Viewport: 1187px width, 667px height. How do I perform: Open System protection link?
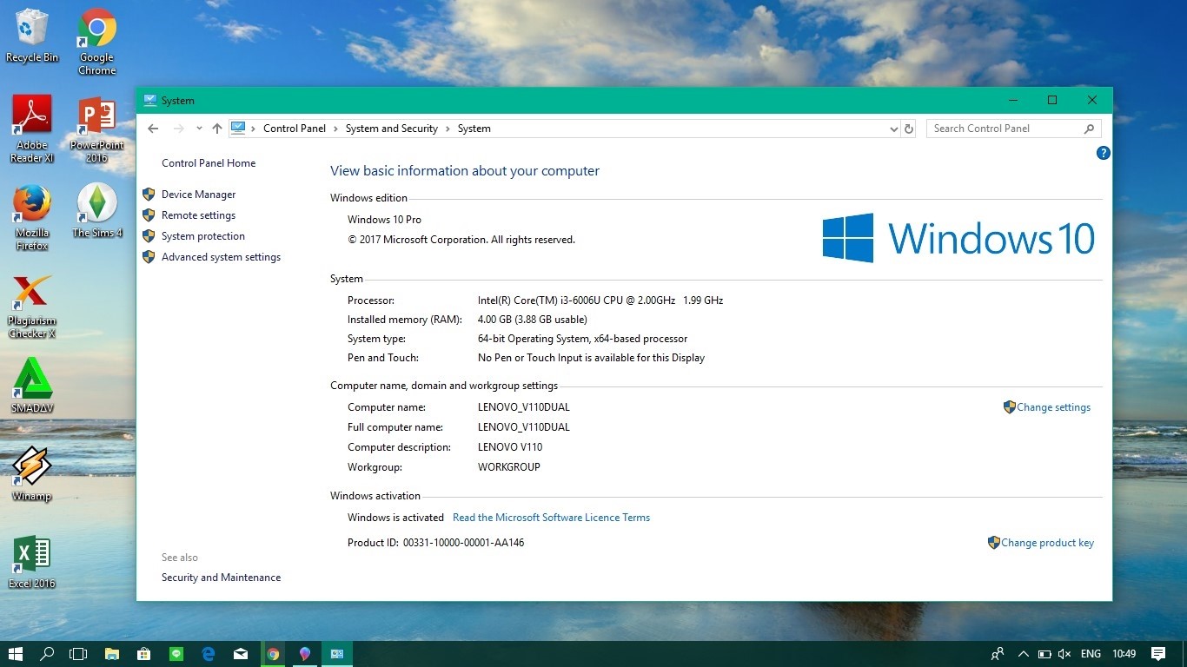pos(203,236)
